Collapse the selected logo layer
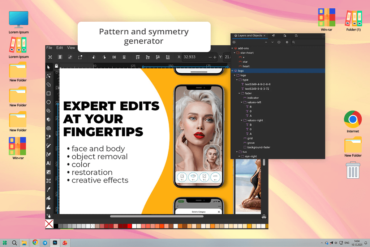 pyautogui.click(x=232, y=71)
